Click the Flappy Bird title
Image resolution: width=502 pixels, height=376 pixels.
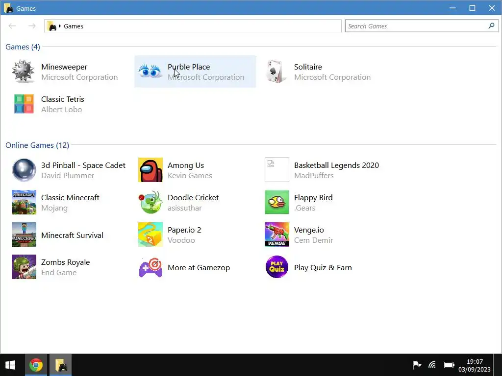point(313,198)
